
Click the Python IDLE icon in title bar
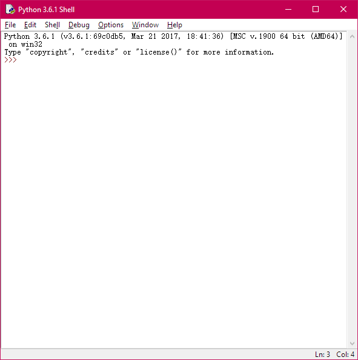coord(10,10)
